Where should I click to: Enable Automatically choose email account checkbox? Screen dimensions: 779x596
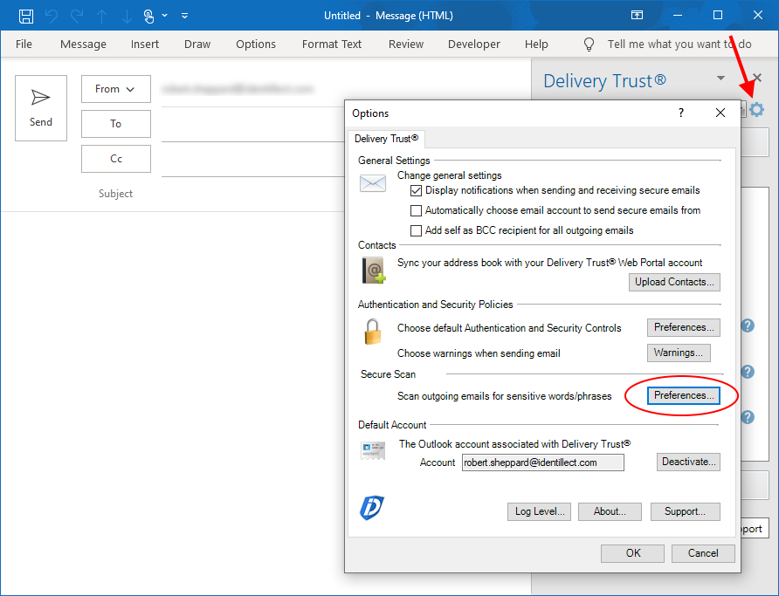(x=417, y=210)
